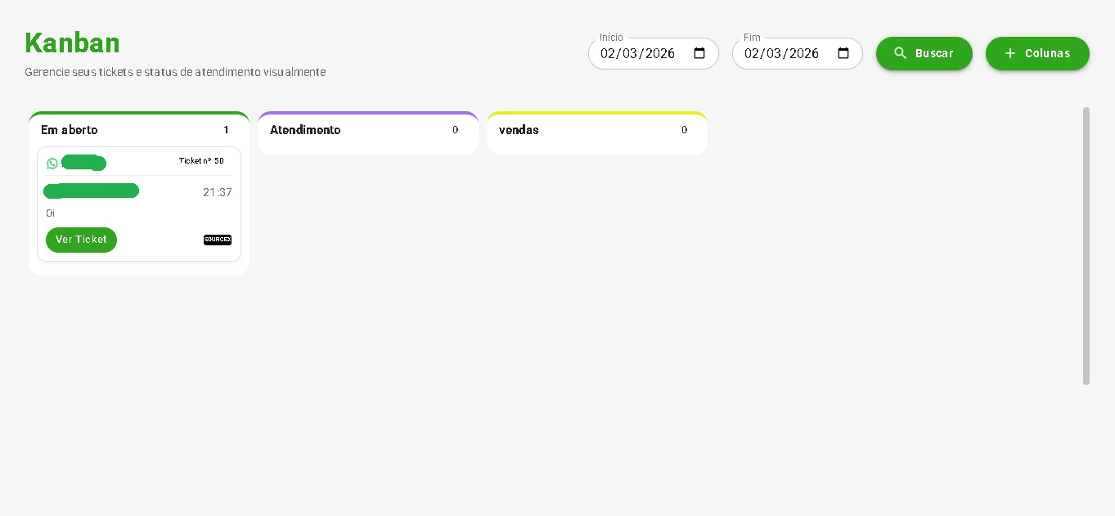Select the Atendimento column header

tap(305, 130)
